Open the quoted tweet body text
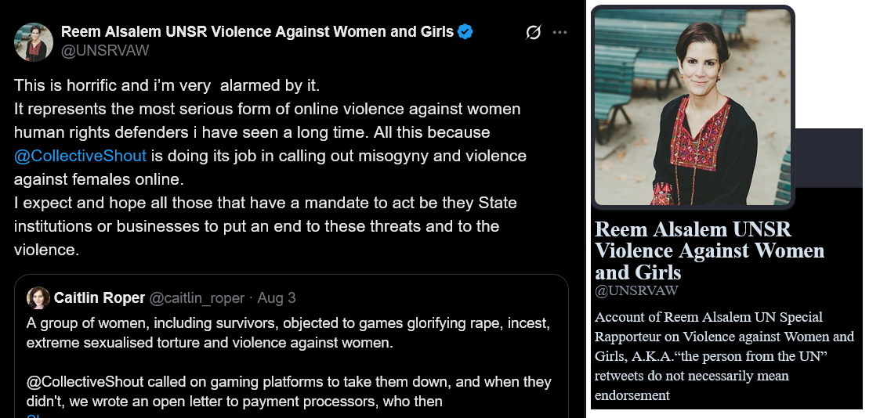 [x=288, y=362]
